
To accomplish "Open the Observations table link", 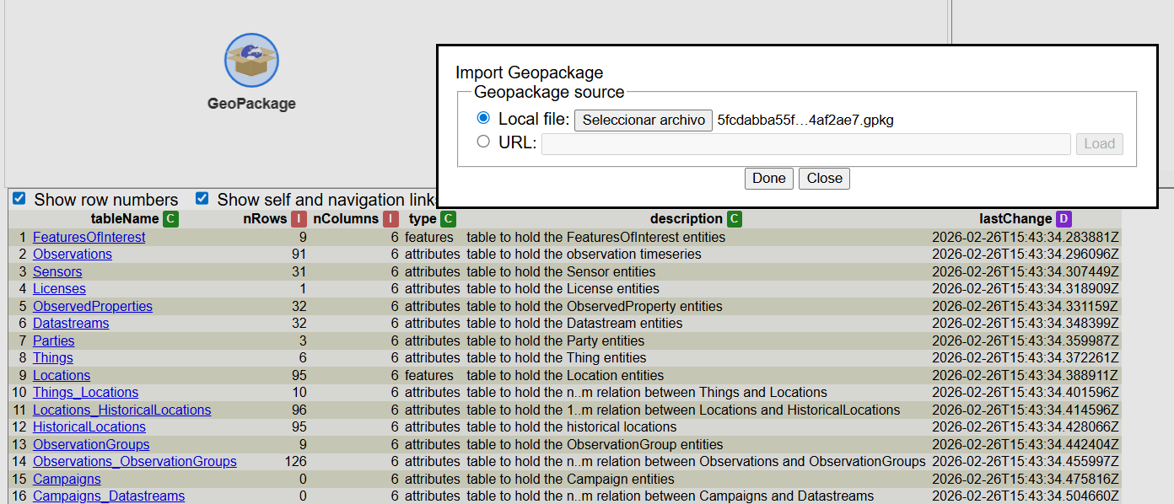I will coord(72,255).
